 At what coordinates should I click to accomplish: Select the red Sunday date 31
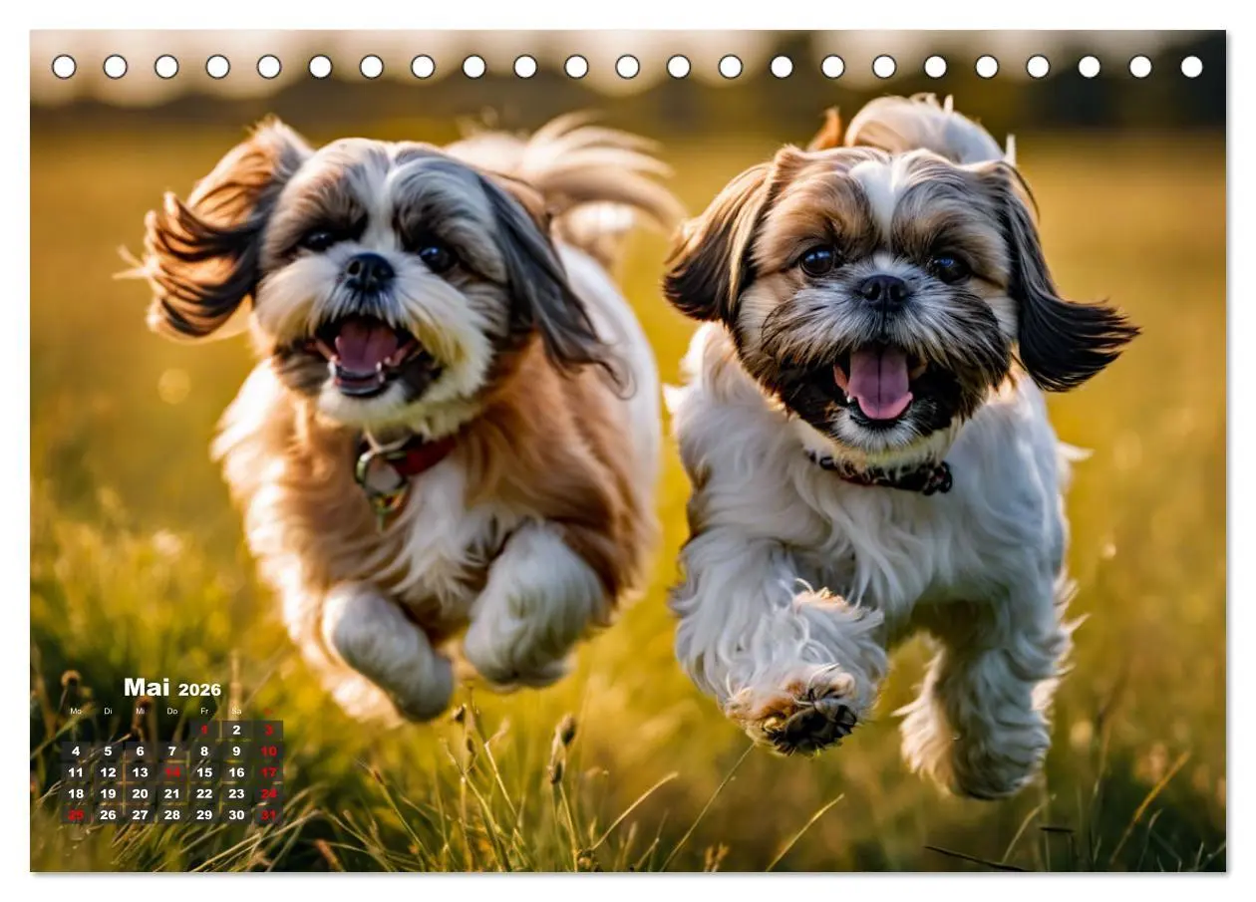click(x=268, y=815)
